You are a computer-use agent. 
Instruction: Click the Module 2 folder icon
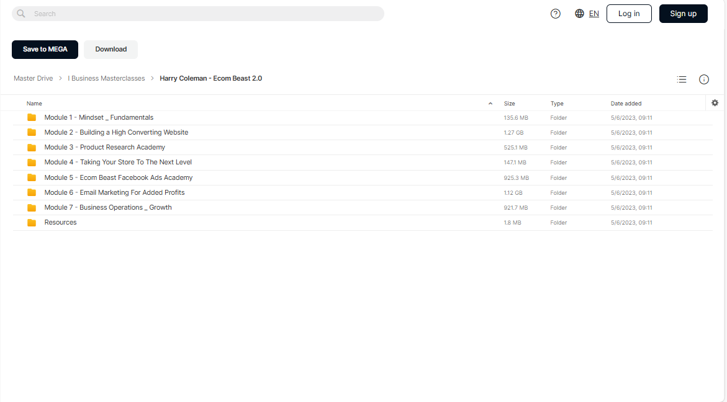tap(32, 133)
